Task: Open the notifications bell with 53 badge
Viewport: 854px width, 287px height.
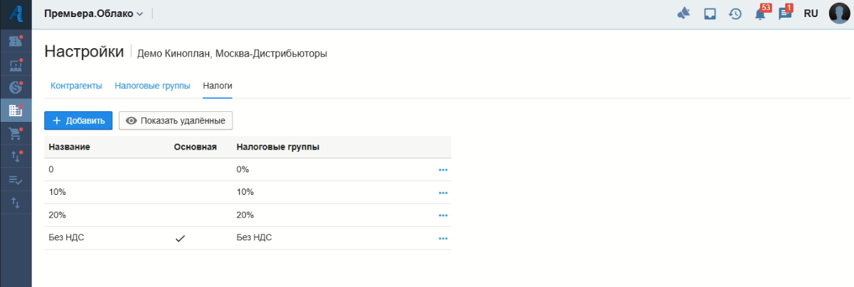Action: pos(760,13)
